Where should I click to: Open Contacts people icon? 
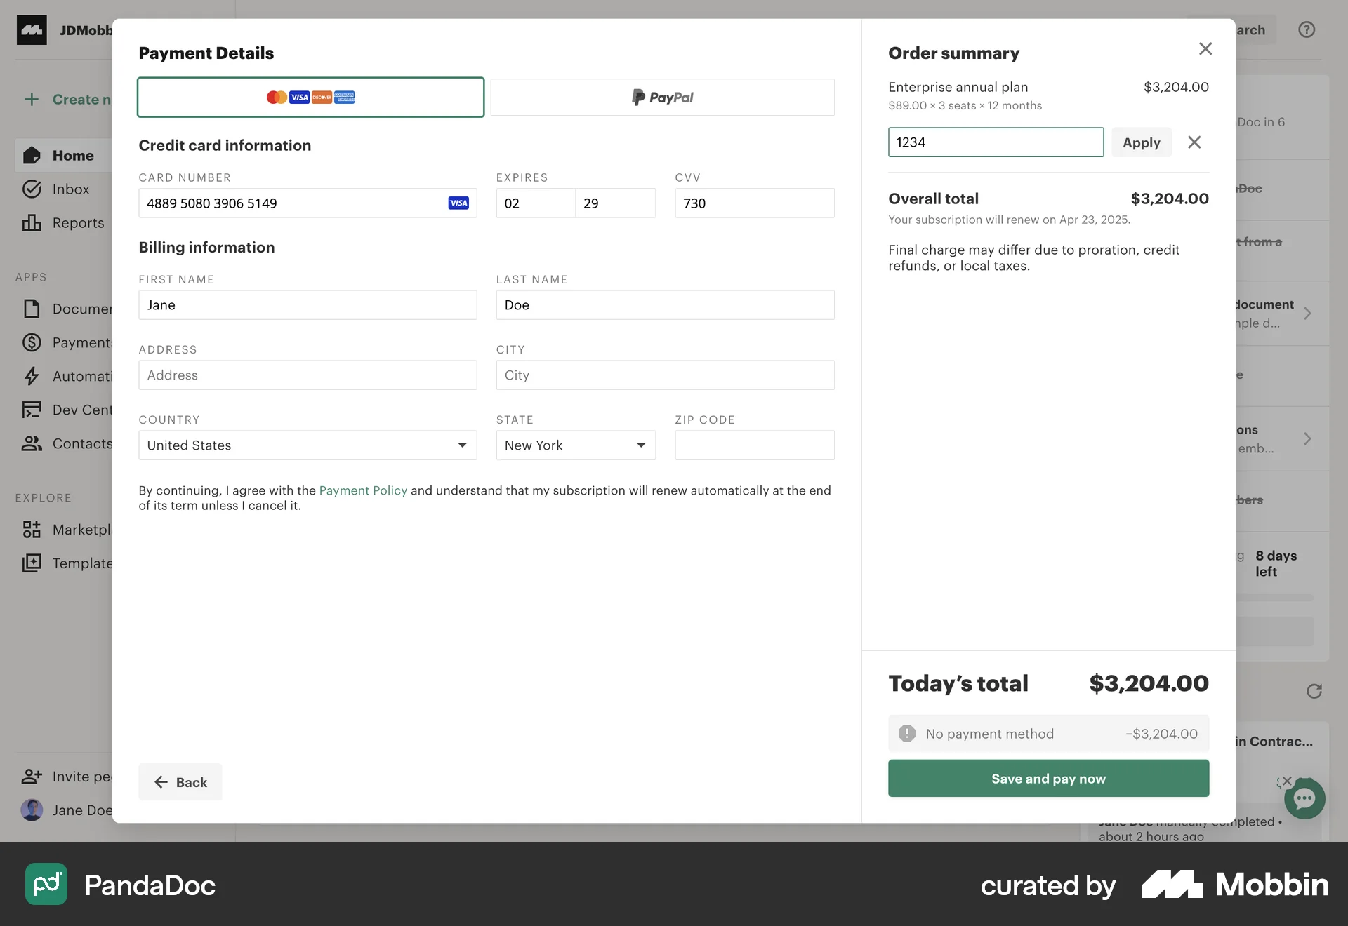tap(32, 443)
